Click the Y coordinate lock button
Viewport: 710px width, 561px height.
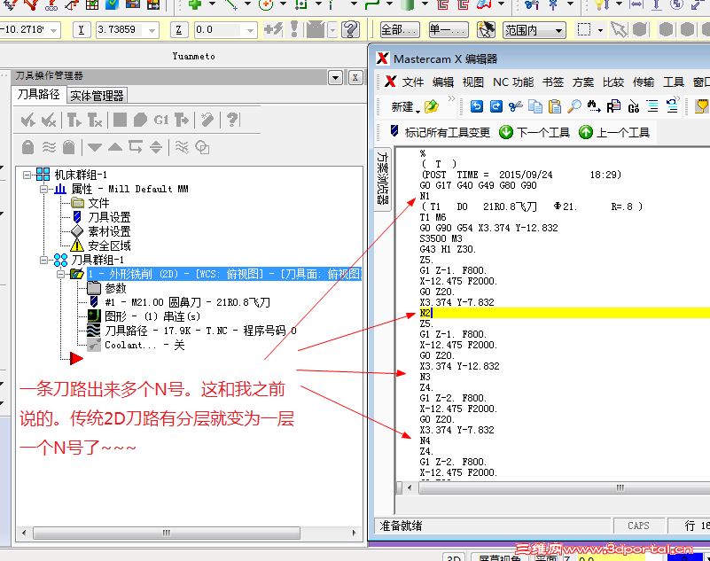coord(81,30)
